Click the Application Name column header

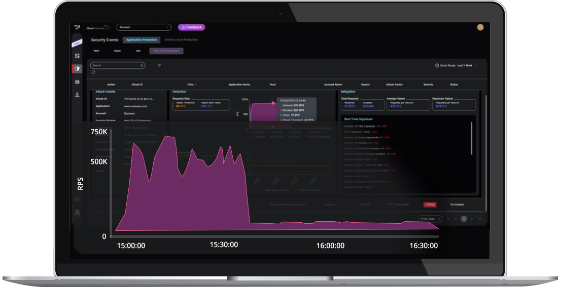[239, 85]
